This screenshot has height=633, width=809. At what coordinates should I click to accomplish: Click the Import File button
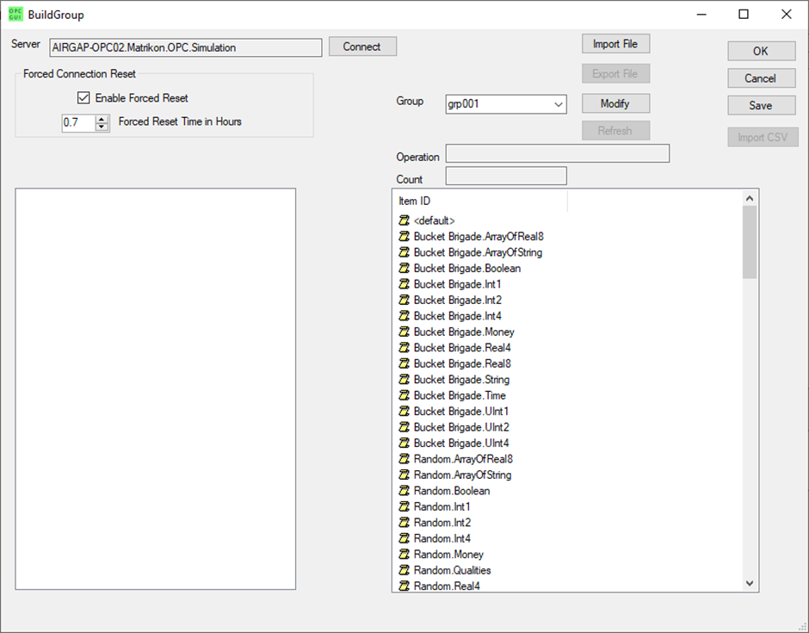coord(615,44)
